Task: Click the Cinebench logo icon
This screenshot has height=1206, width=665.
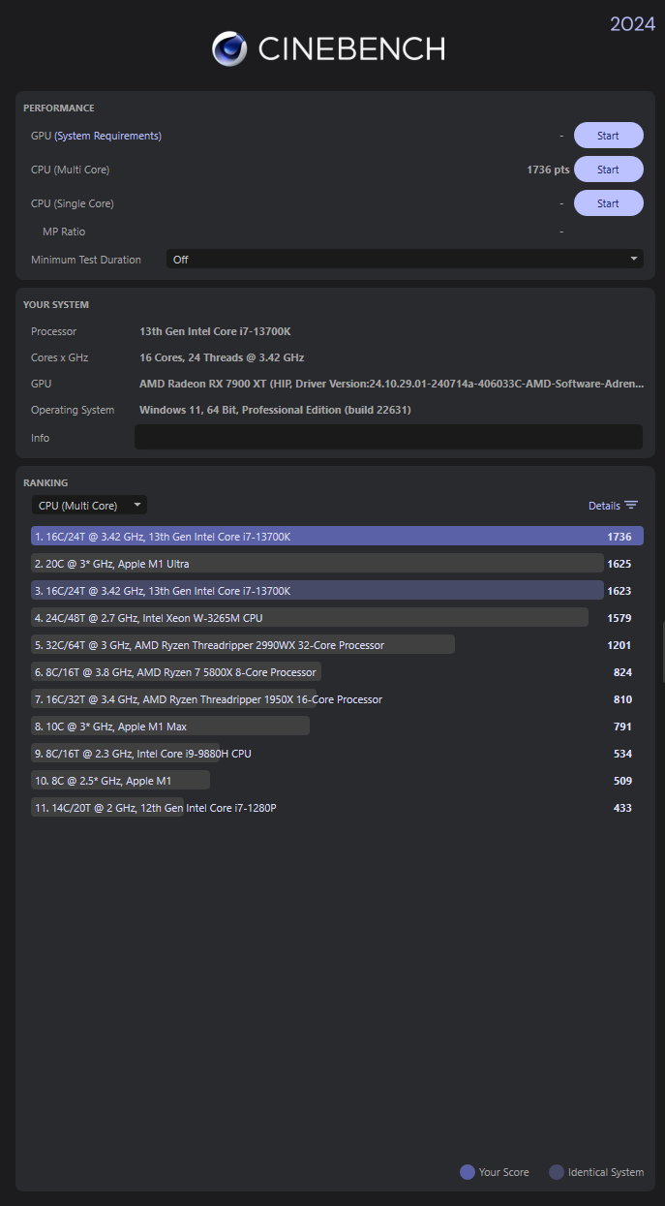Action: click(x=230, y=48)
